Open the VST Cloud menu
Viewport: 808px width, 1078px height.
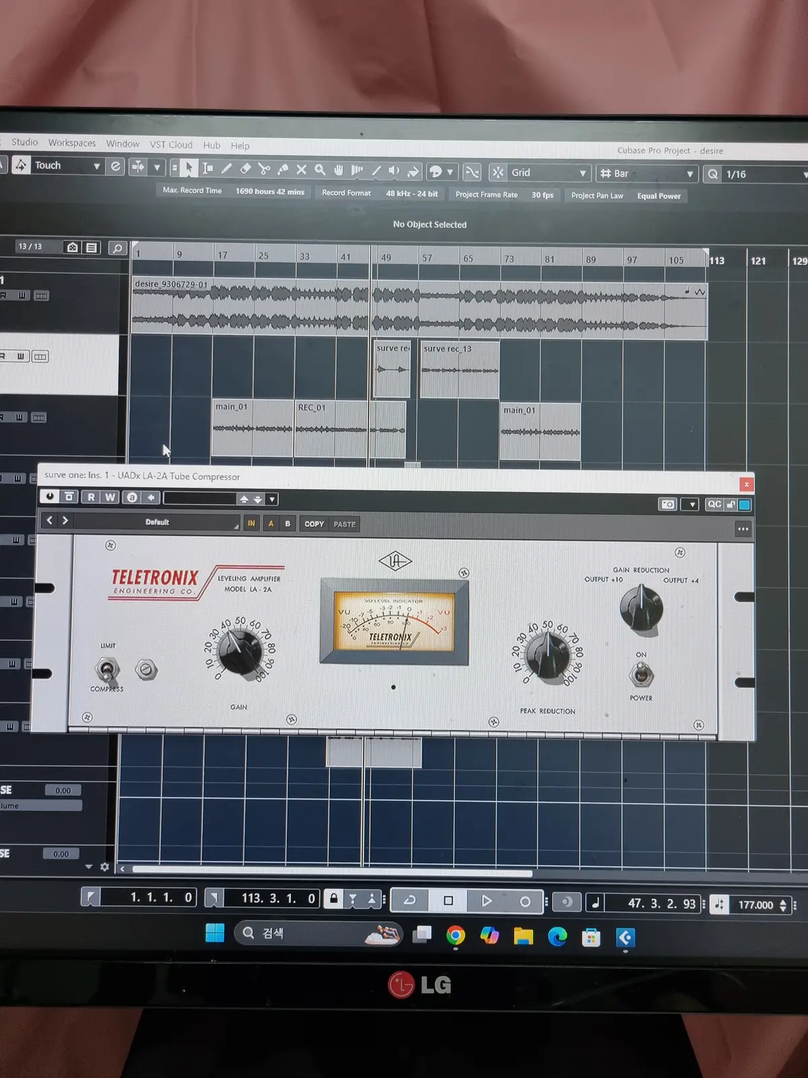point(171,144)
